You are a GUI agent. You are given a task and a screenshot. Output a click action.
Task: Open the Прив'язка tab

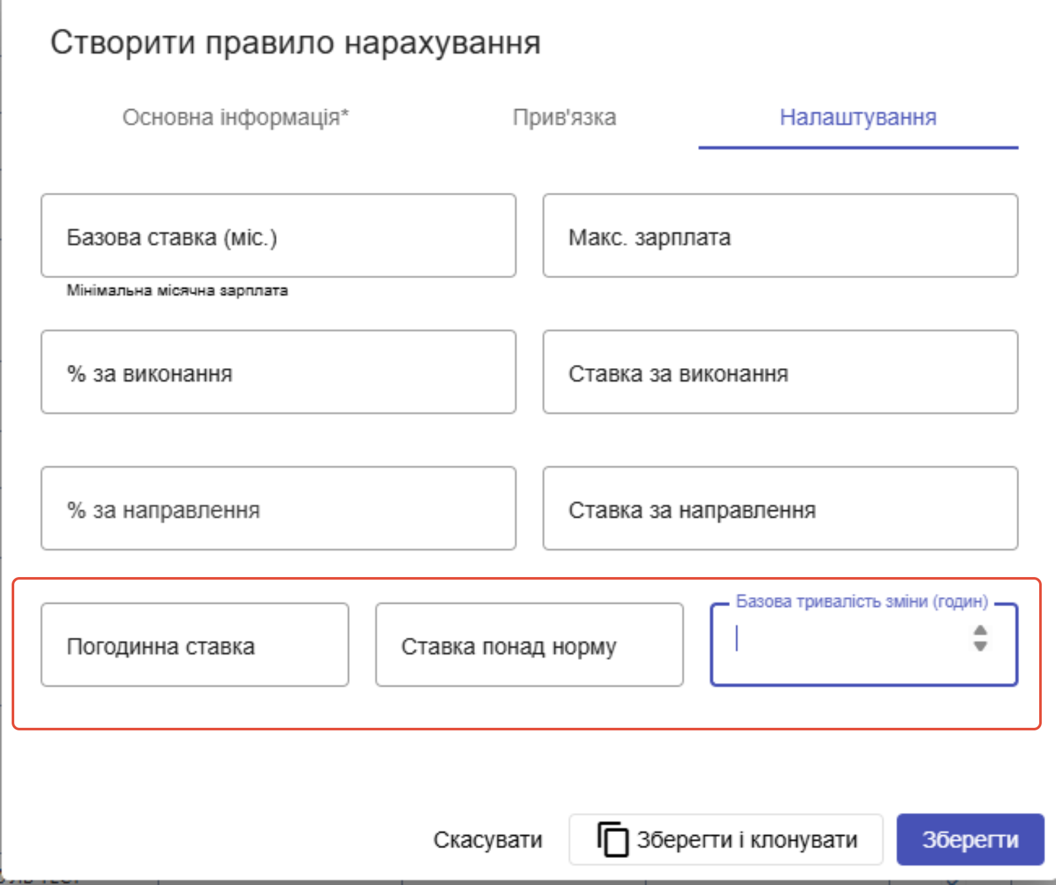(x=564, y=118)
